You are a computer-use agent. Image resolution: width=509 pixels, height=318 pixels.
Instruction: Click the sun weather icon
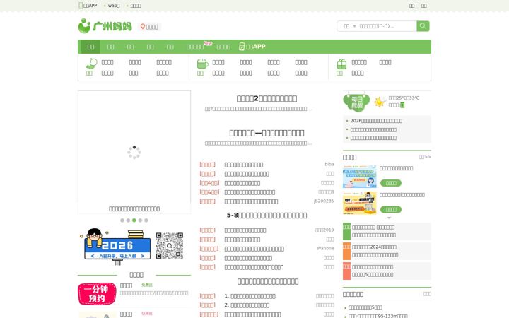(x=380, y=102)
